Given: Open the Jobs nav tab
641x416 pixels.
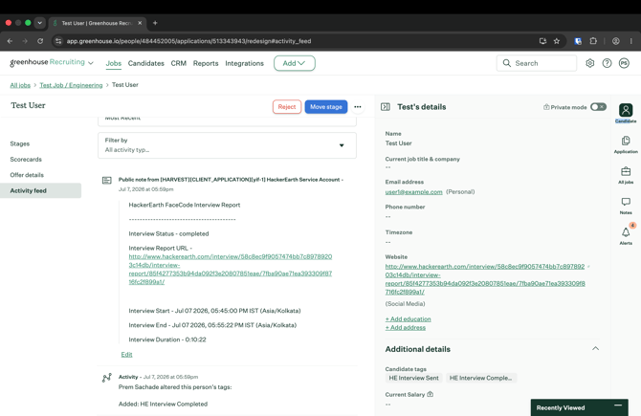Looking at the screenshot, I should 114,63.
